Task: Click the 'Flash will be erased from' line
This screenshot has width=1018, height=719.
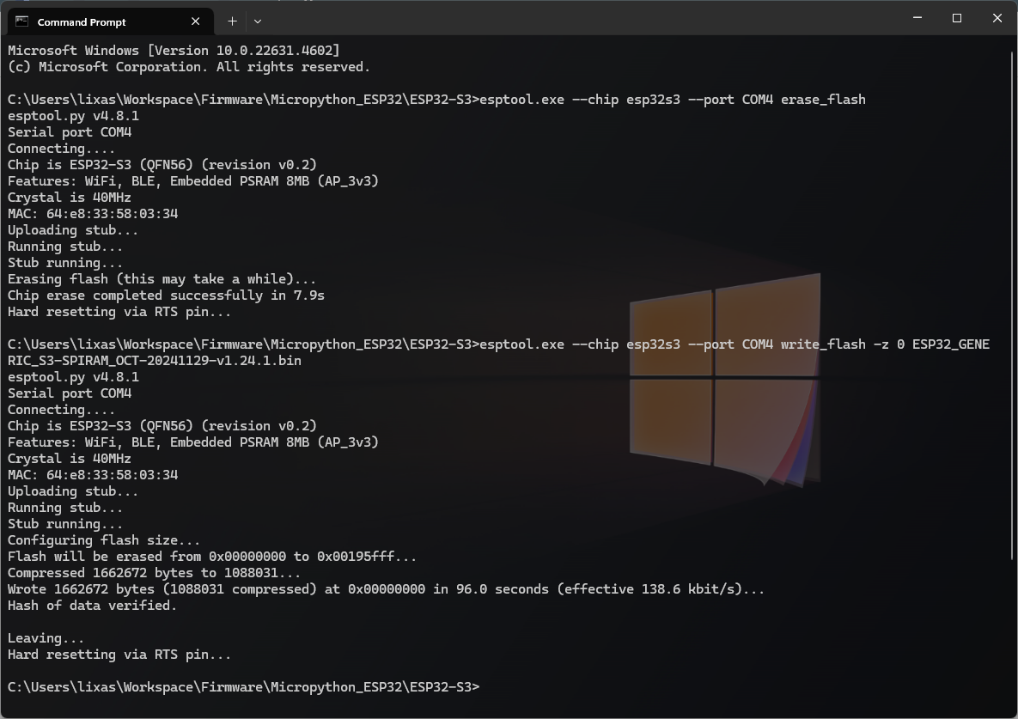Action: 212,557
